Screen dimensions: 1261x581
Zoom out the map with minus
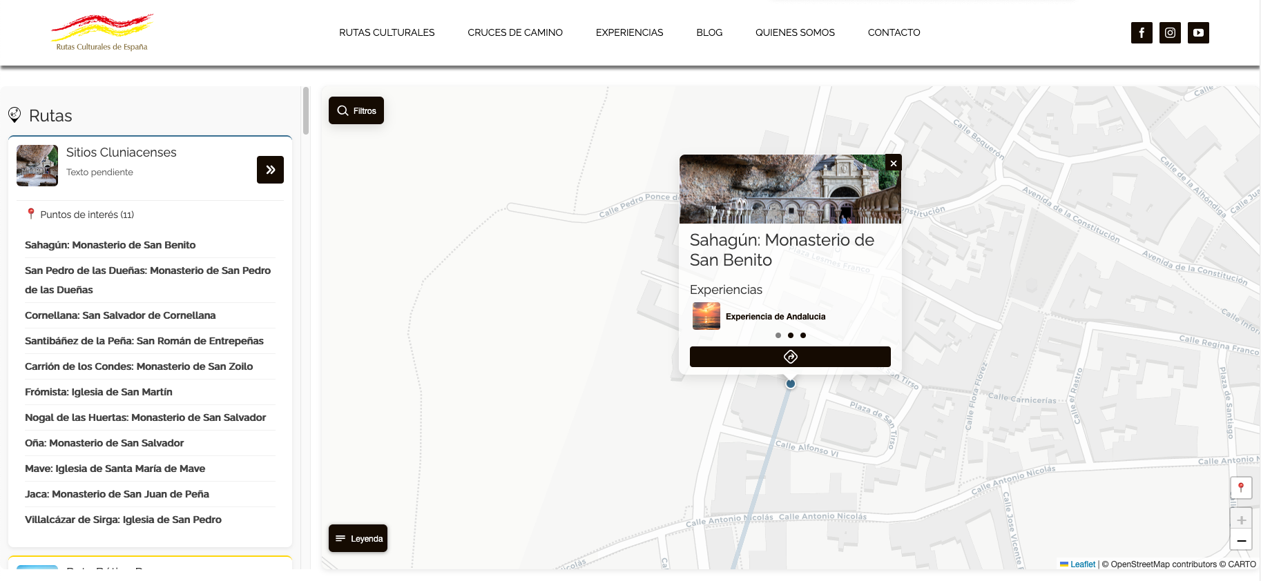click(x=1241, y=540)
